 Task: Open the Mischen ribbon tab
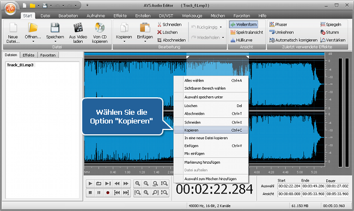pyautogui.click(x=218, y=16)
